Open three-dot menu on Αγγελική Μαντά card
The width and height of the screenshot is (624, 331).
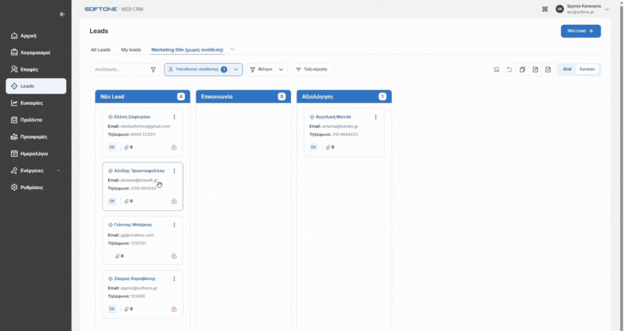point(376,117)
